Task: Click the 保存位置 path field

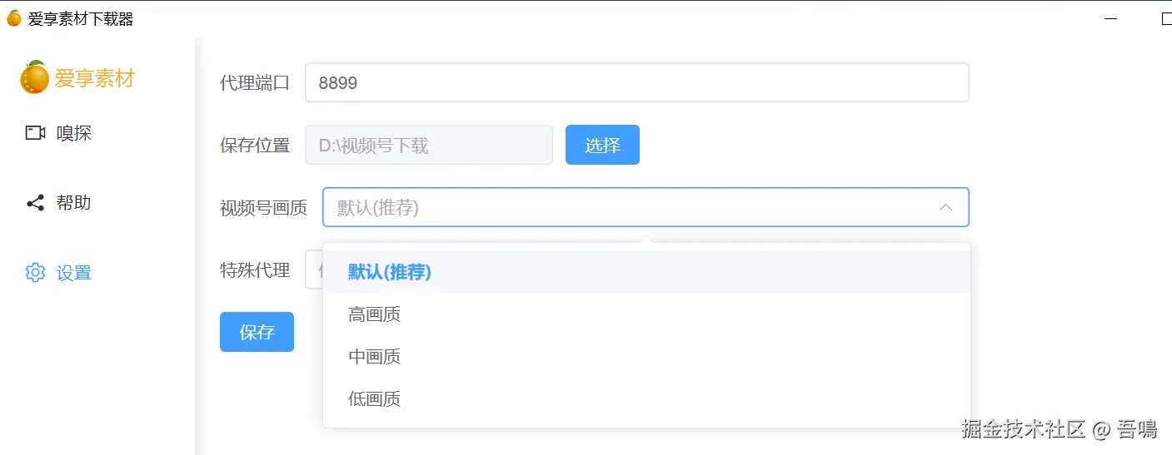Action: 429,146
